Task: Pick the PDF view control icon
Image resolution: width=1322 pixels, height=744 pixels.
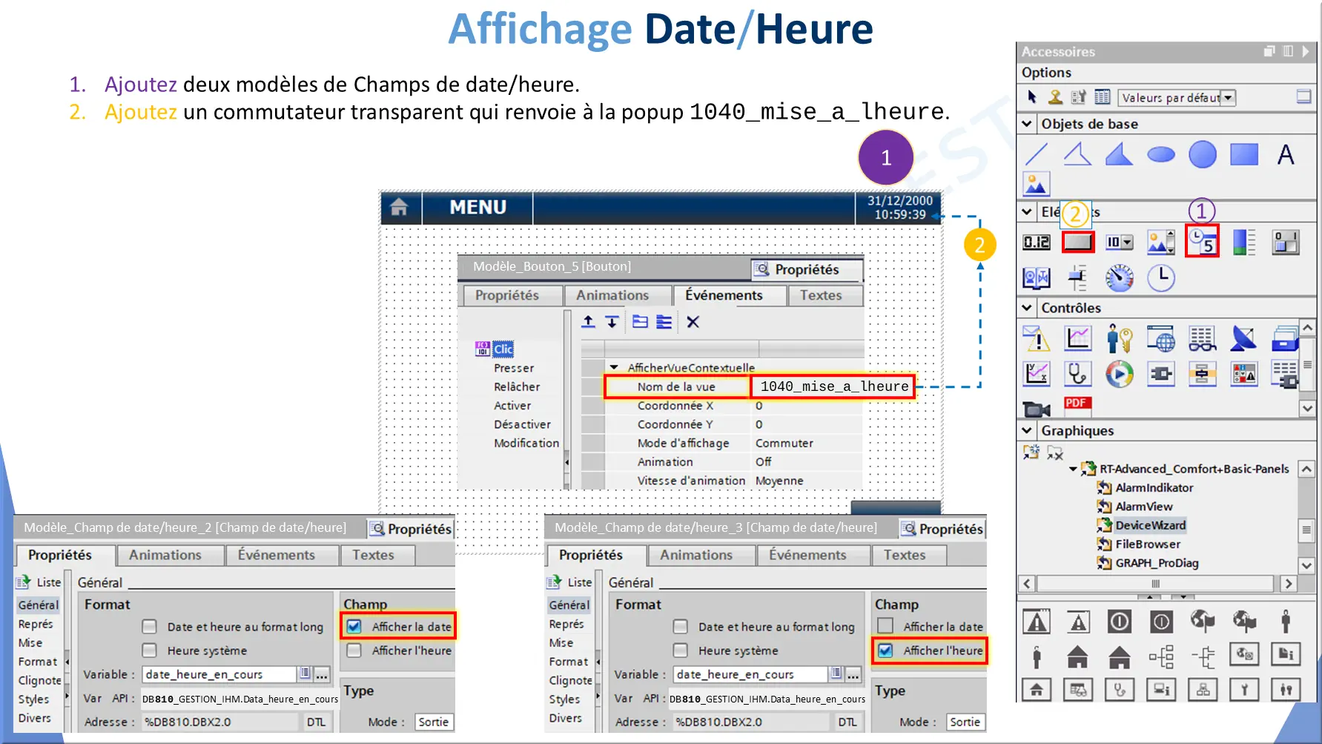Action: 1077,404
